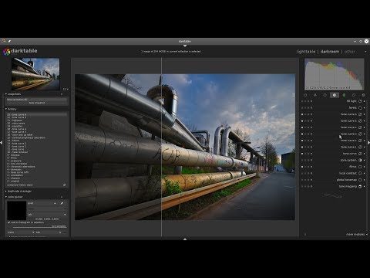Uncheck restrict histogram to selection
Viewport: 370px width, 278px height.
(8, 222)
